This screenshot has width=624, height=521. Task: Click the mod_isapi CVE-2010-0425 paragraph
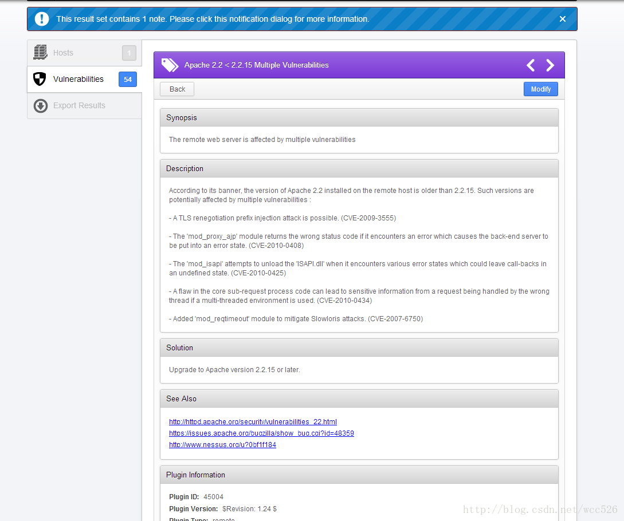(x=358, y=269)
